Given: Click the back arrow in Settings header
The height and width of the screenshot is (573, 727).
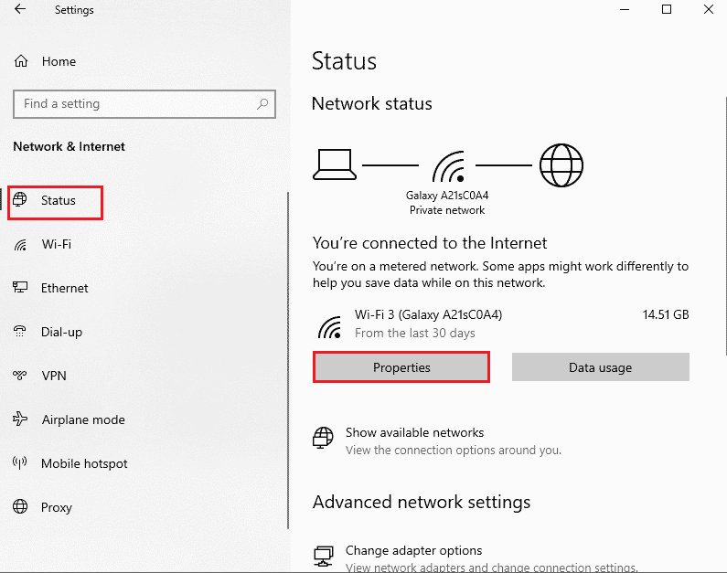Looking at the screenshot, I should pos(20,9).
